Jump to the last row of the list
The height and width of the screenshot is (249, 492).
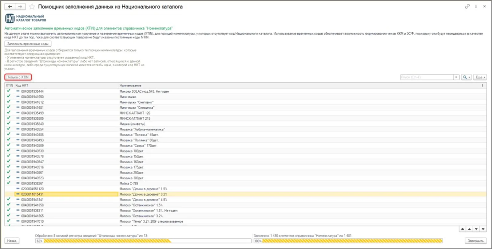point(483,229)
